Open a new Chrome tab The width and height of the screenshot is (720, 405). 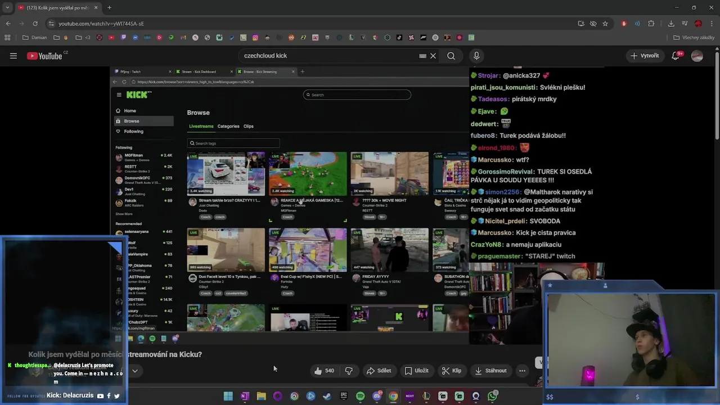(x=109, y=8)
